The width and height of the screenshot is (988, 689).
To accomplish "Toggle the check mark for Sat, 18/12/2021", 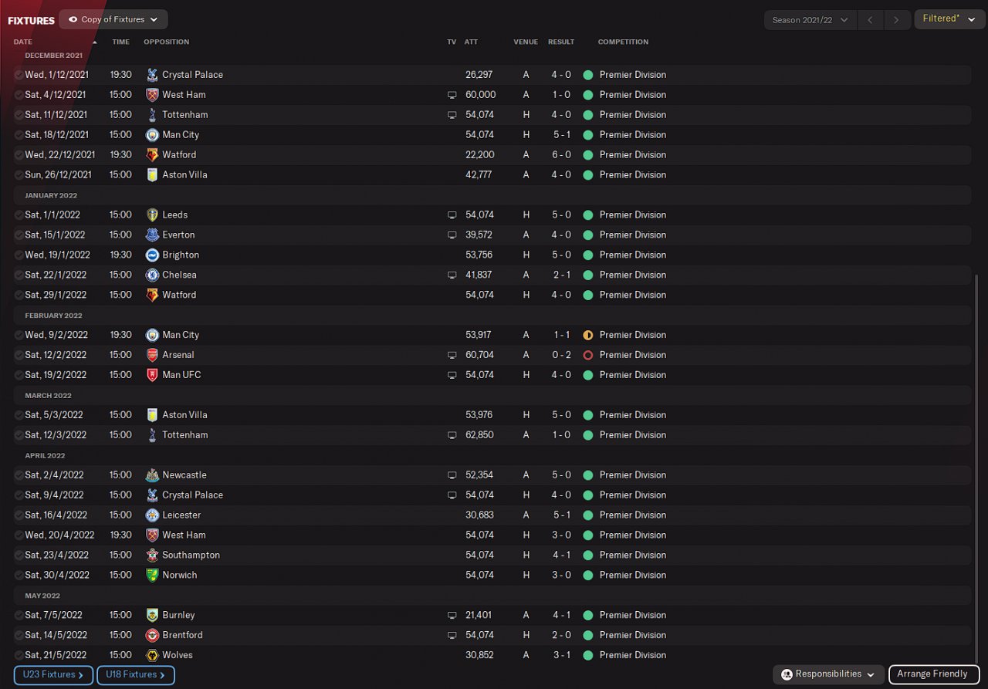I will (19, 135).
